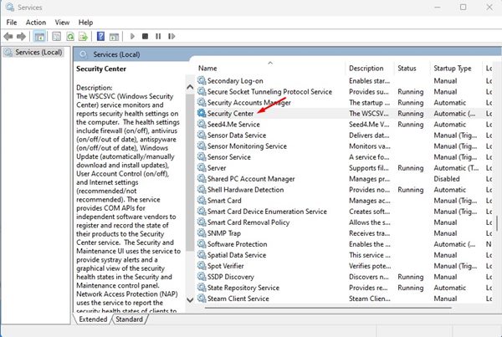Select Smart Card Device Enumeration Service
The height and width of the screenshot is (337, 502).
(x=267, y=212)
